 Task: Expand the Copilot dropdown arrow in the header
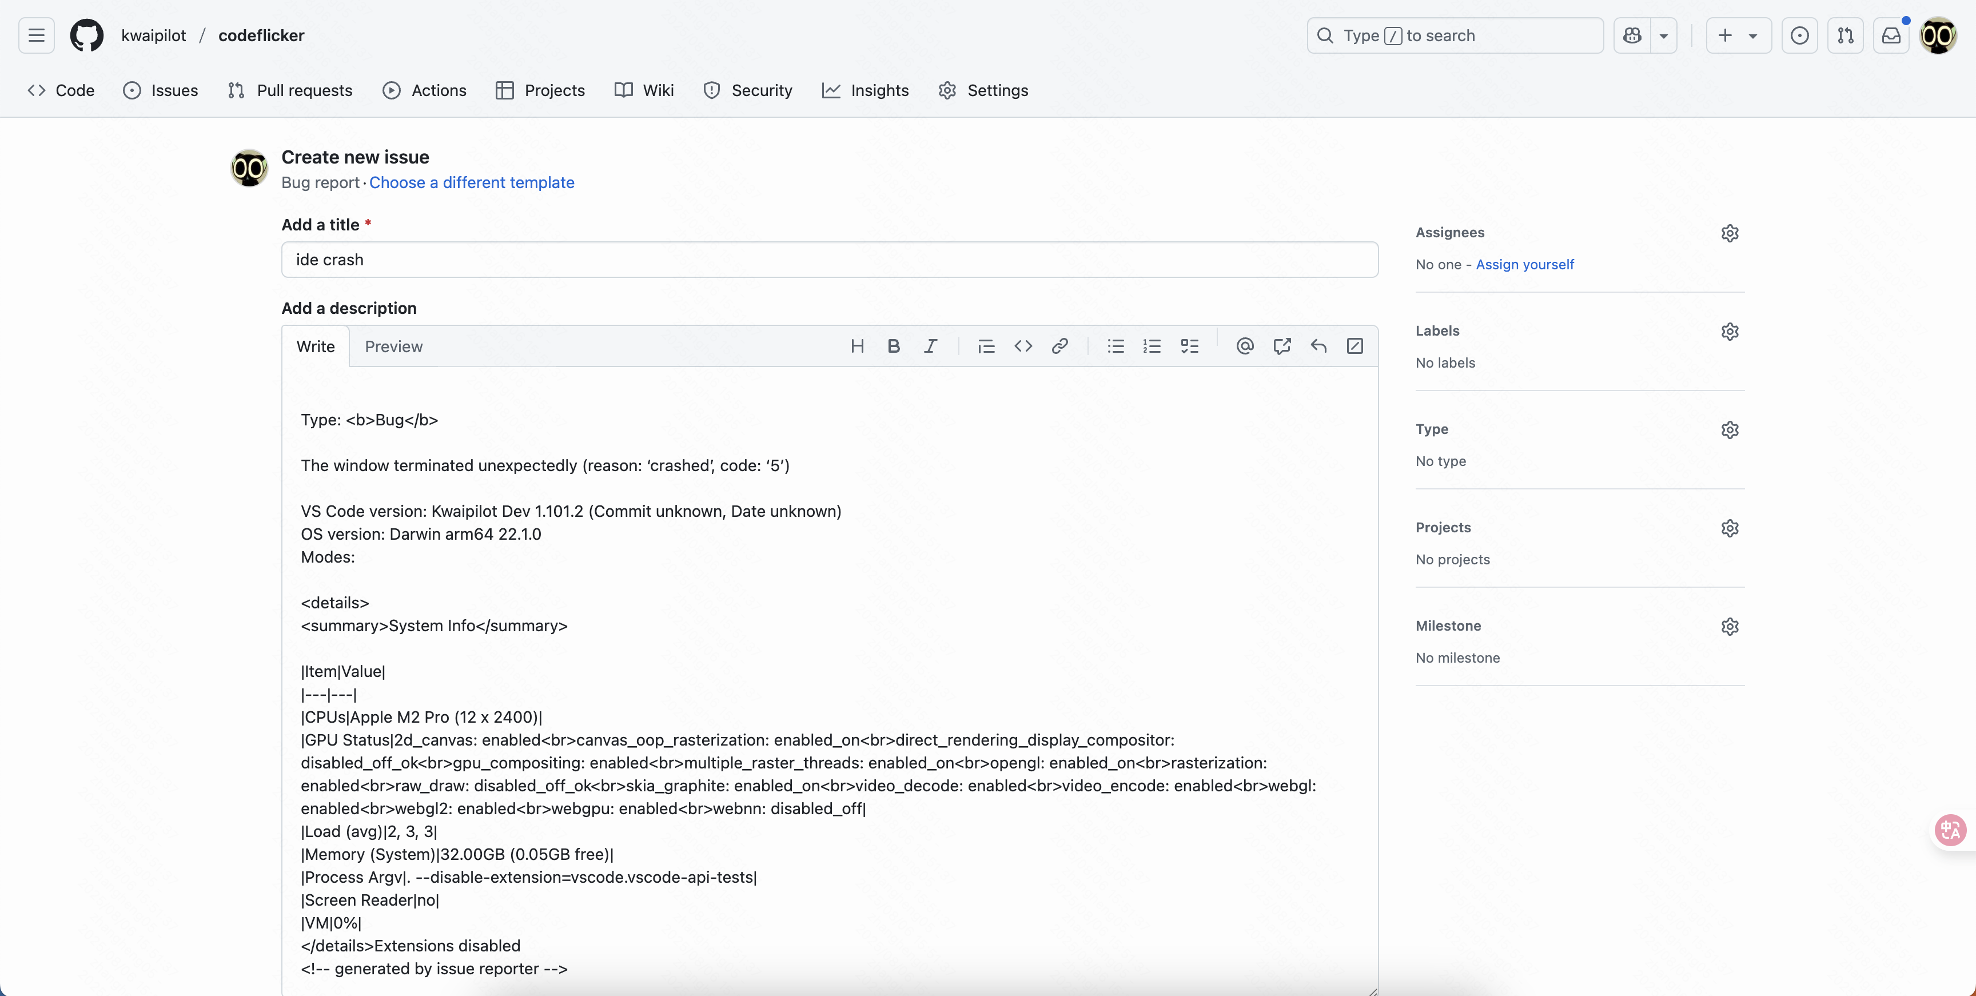(x=1664, y=35)
